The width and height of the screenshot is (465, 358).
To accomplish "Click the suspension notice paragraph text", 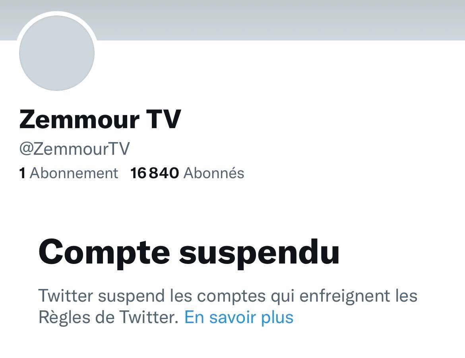I will pos(228,306).
